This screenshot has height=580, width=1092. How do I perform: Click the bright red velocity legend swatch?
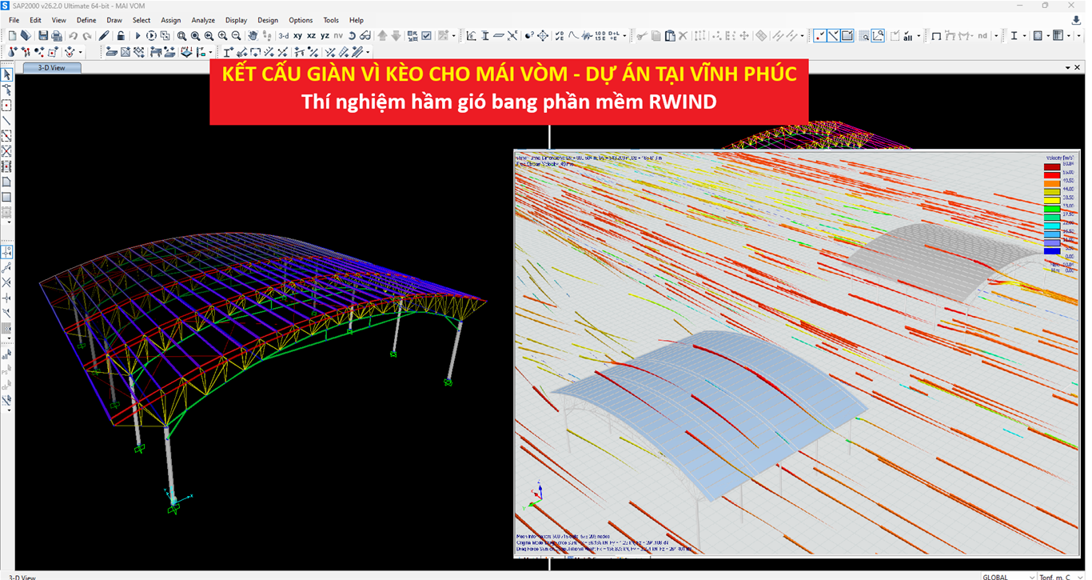pyautogui.click(x=1052, y=176)
